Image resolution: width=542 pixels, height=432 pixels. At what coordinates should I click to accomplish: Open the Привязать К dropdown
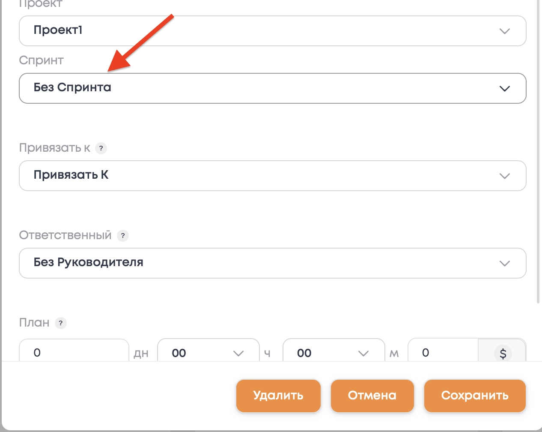(x=257, y=176)
